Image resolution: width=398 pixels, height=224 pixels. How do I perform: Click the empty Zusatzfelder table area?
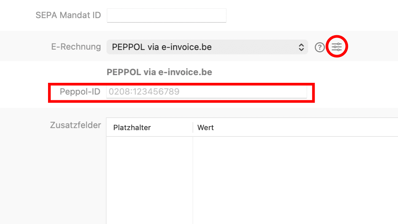pyautogui.click(x=235, y=174)
